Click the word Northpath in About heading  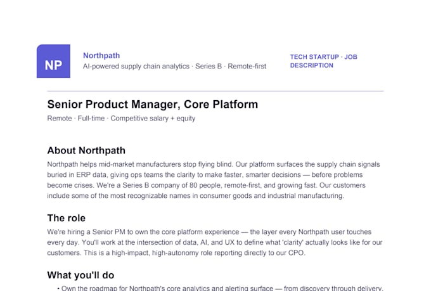(x=102, y=150)
